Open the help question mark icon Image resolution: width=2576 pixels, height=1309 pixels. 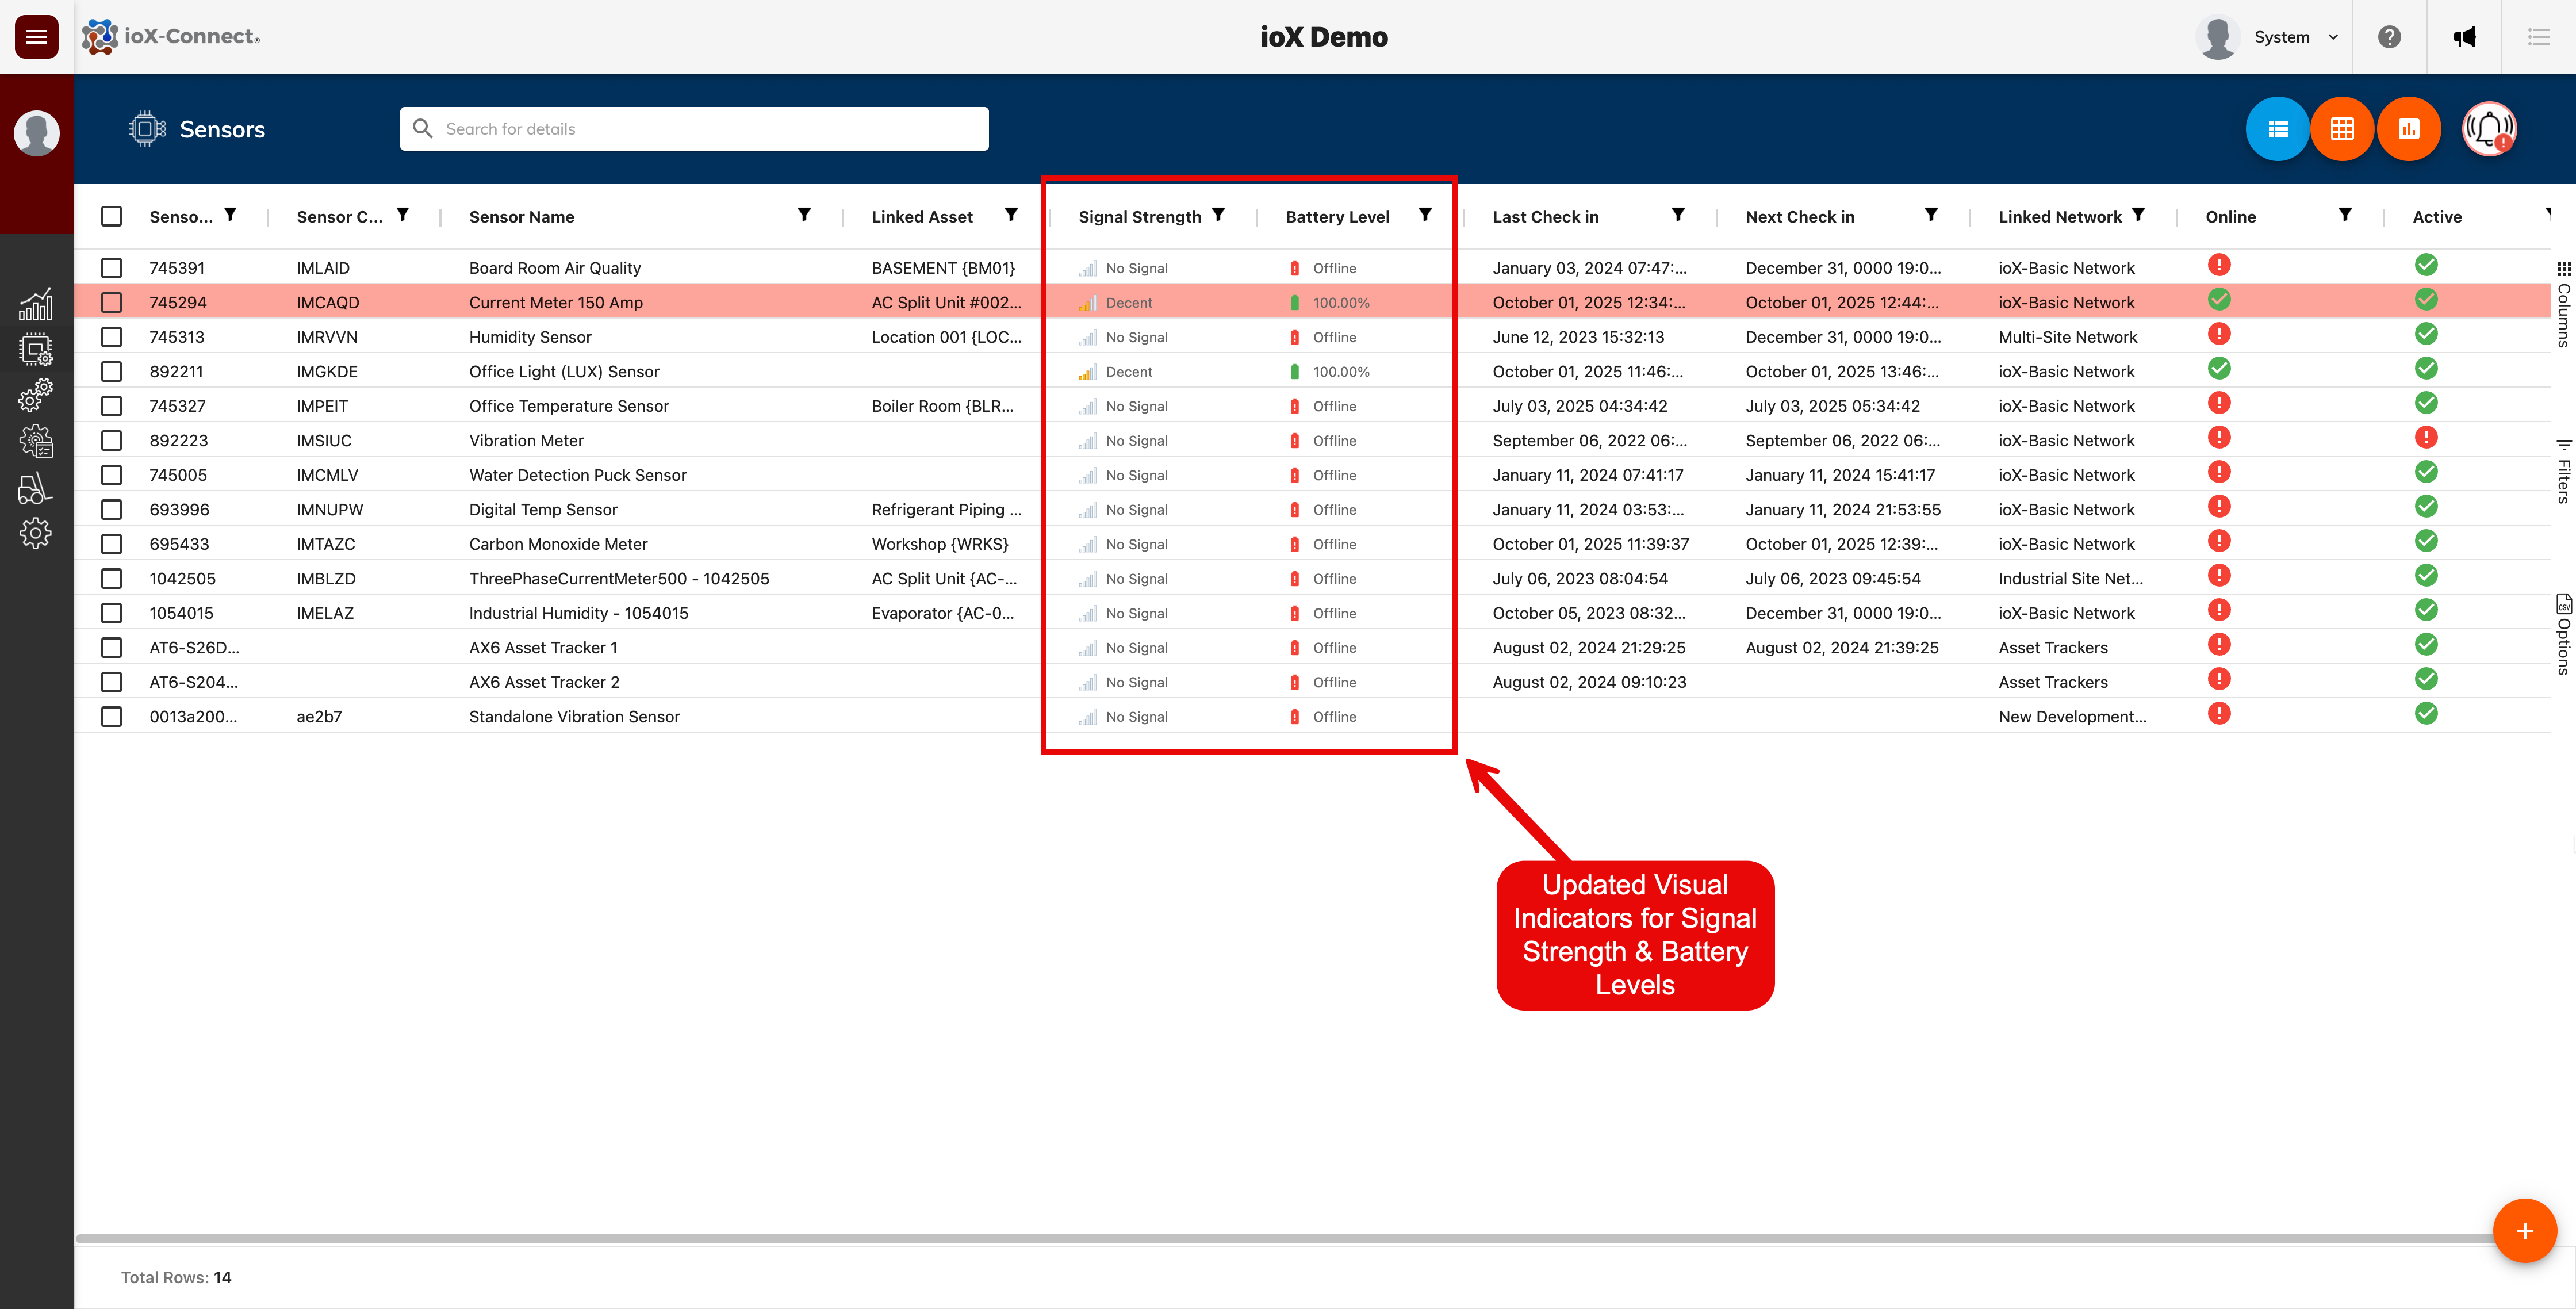click(2390, 37)
